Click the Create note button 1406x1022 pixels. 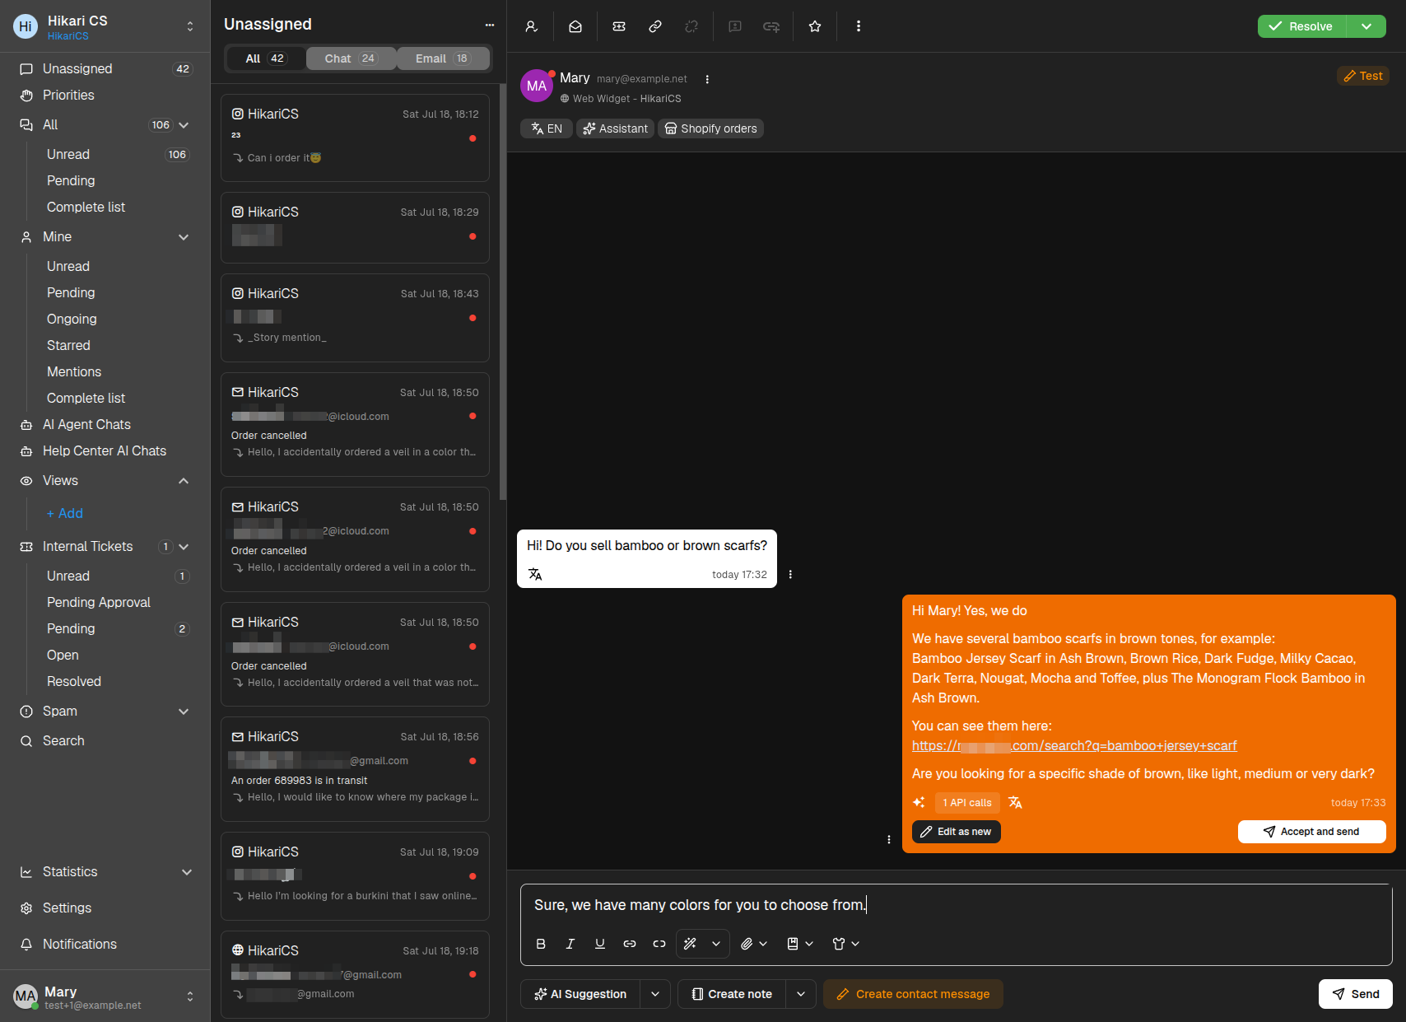[732, 994]
